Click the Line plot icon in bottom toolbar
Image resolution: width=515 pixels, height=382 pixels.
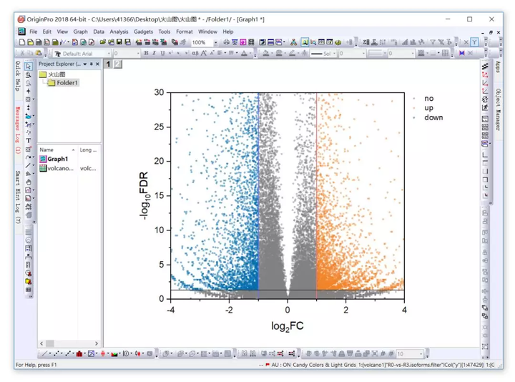(x=44, y=354)
